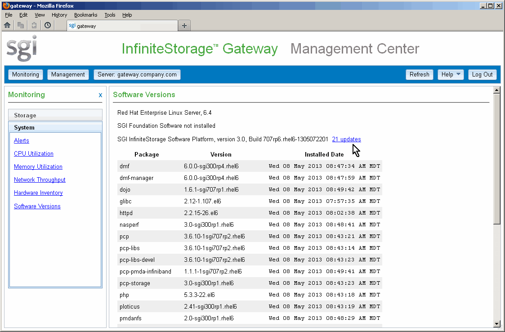Click the clipboard paste toolbar icon

[x=34, y=25]
